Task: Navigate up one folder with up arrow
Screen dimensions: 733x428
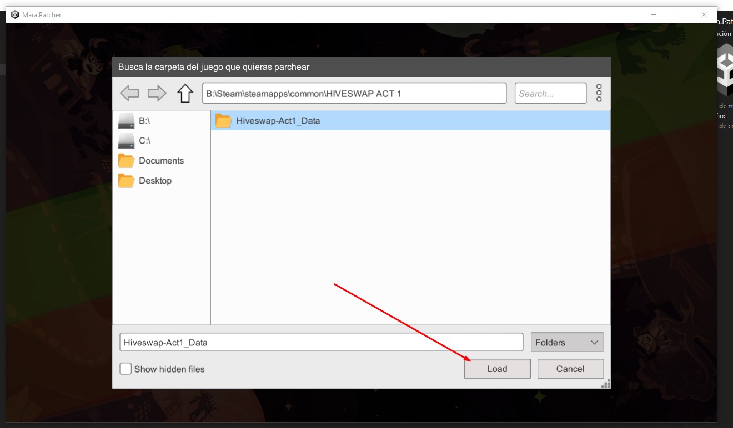Action: click(x=185, y=93)
